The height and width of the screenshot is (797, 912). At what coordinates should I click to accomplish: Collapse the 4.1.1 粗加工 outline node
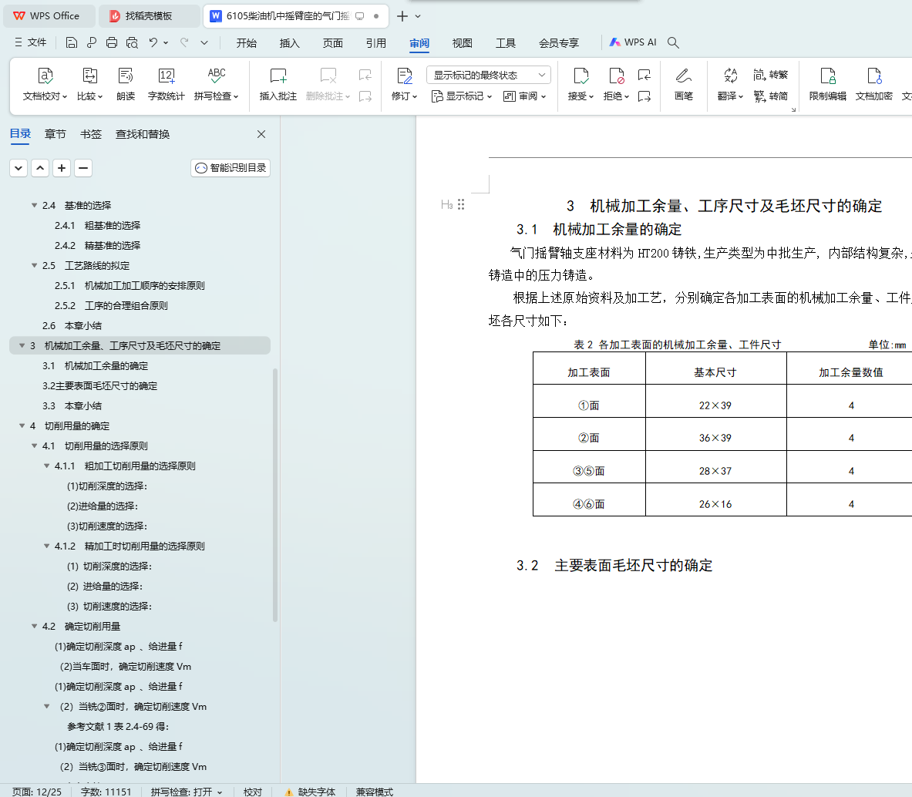coord(46,466)
